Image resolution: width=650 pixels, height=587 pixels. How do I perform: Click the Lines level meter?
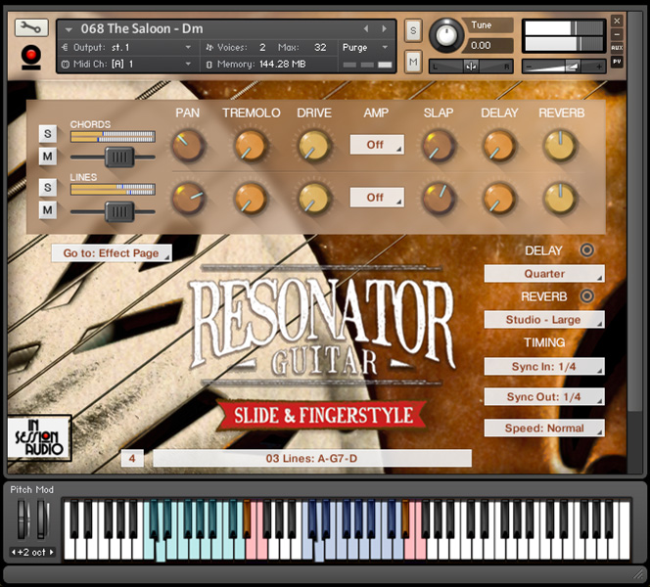pos(113,190)
